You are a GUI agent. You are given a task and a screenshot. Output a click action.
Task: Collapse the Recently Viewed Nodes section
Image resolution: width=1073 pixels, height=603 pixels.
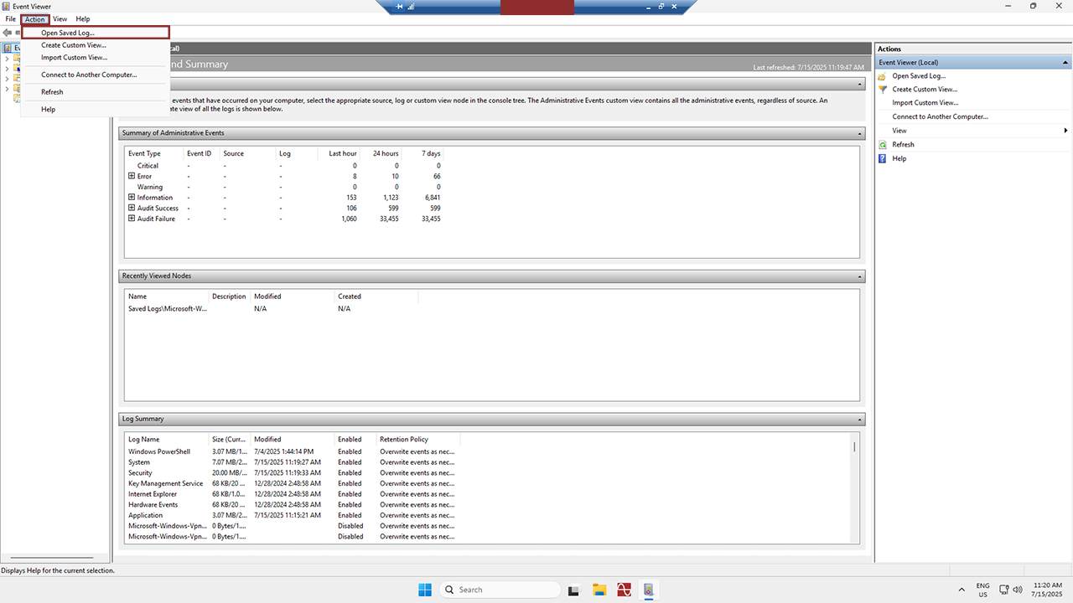[x=860, y=276]
